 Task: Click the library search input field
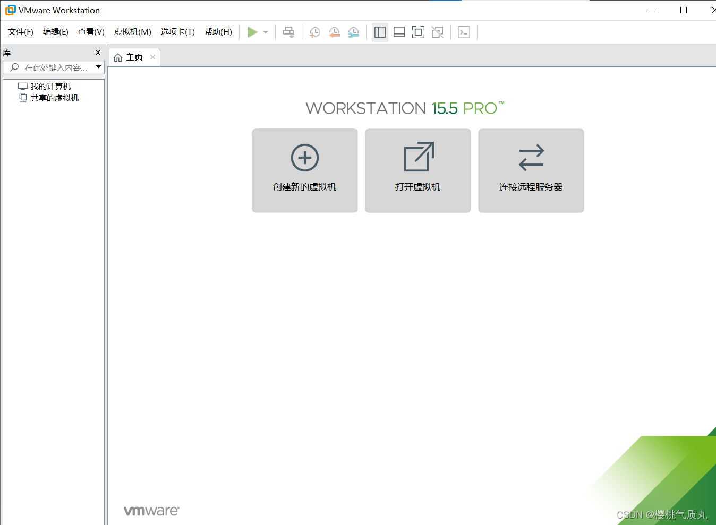53,67
